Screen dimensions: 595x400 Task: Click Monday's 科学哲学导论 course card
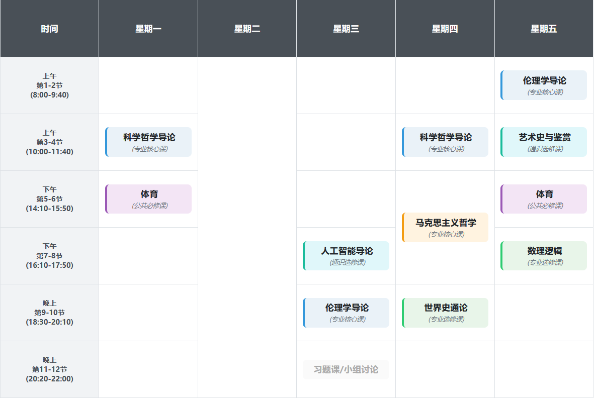pyautogui.click(x=148, y=142)
